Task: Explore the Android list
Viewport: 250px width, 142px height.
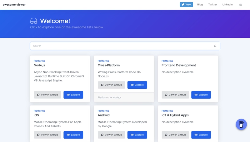Action: tap(137, 135)
